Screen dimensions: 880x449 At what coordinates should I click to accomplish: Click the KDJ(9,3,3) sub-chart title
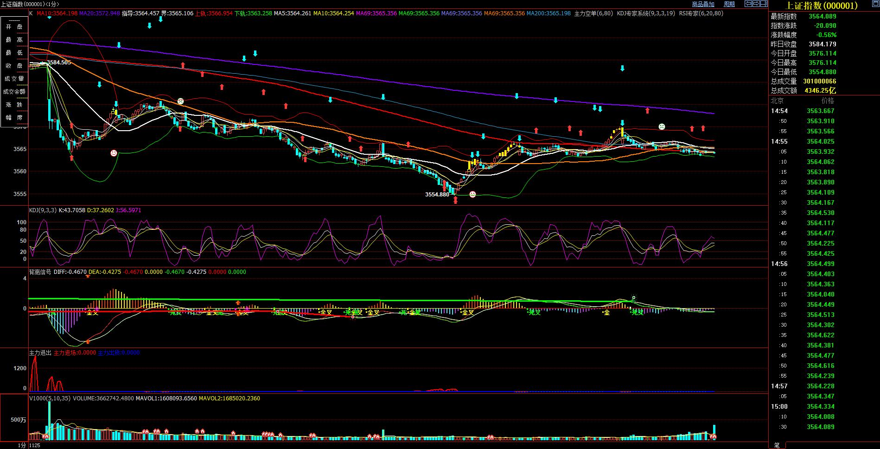(x=43, y=210)
